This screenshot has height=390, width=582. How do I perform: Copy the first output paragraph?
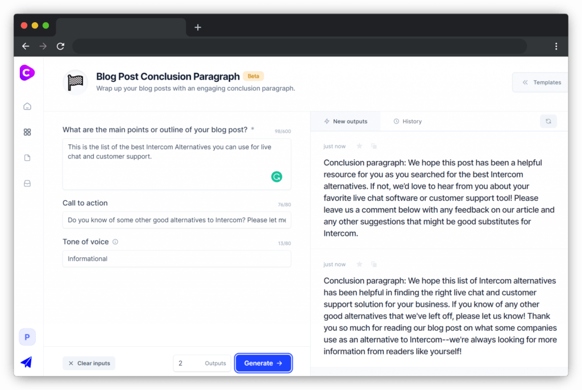pyautogui.click(x=374, y=146)
